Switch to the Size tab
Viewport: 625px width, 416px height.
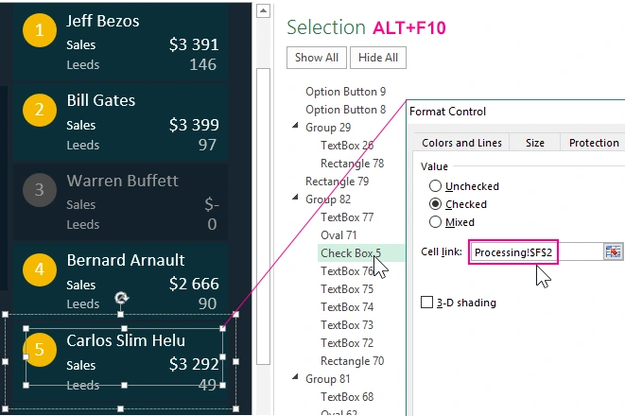535,143
